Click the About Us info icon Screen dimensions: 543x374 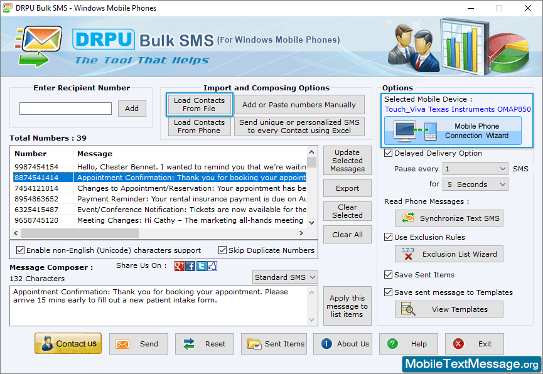(326, 343)
